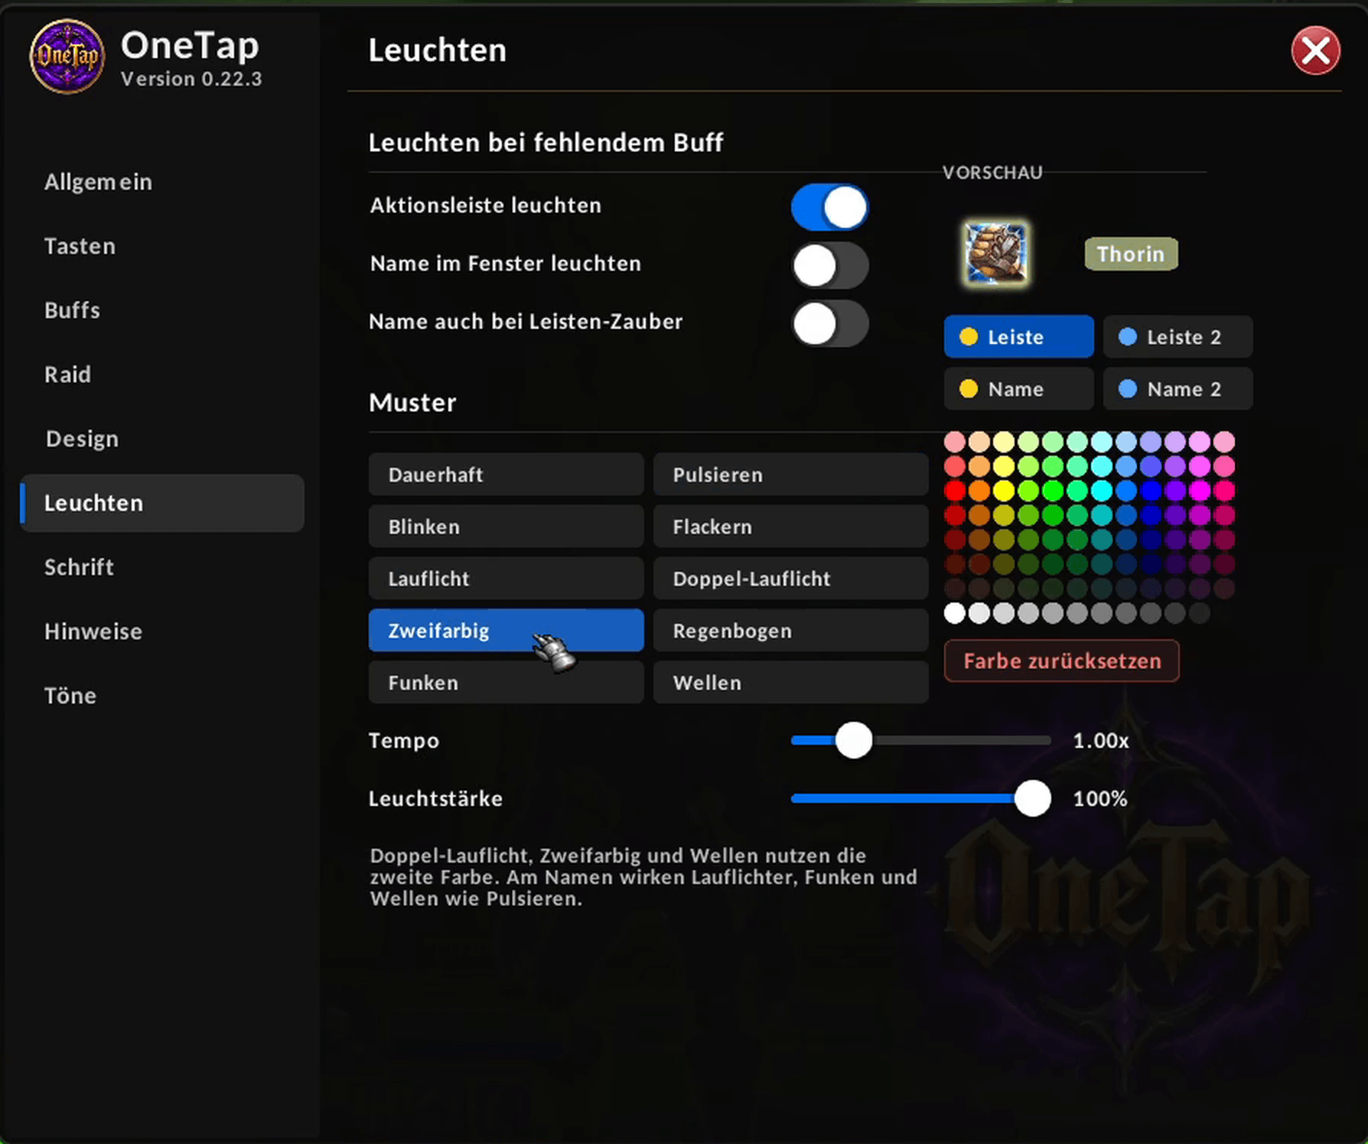Select the Leuchten sidebar entry

click(x=162, y=503)
